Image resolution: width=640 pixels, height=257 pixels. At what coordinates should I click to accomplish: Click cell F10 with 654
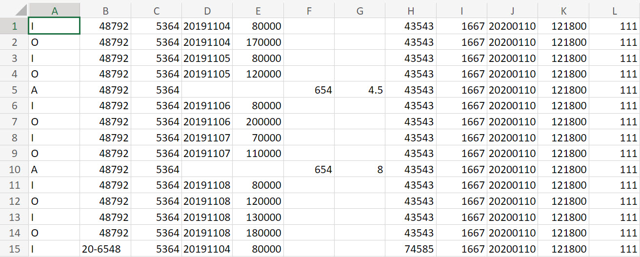(309, 169)
